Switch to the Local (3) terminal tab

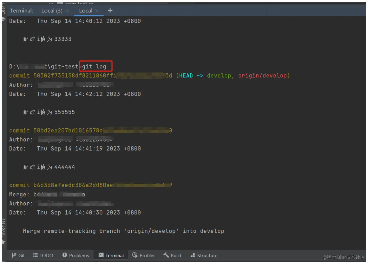[52, 11]
